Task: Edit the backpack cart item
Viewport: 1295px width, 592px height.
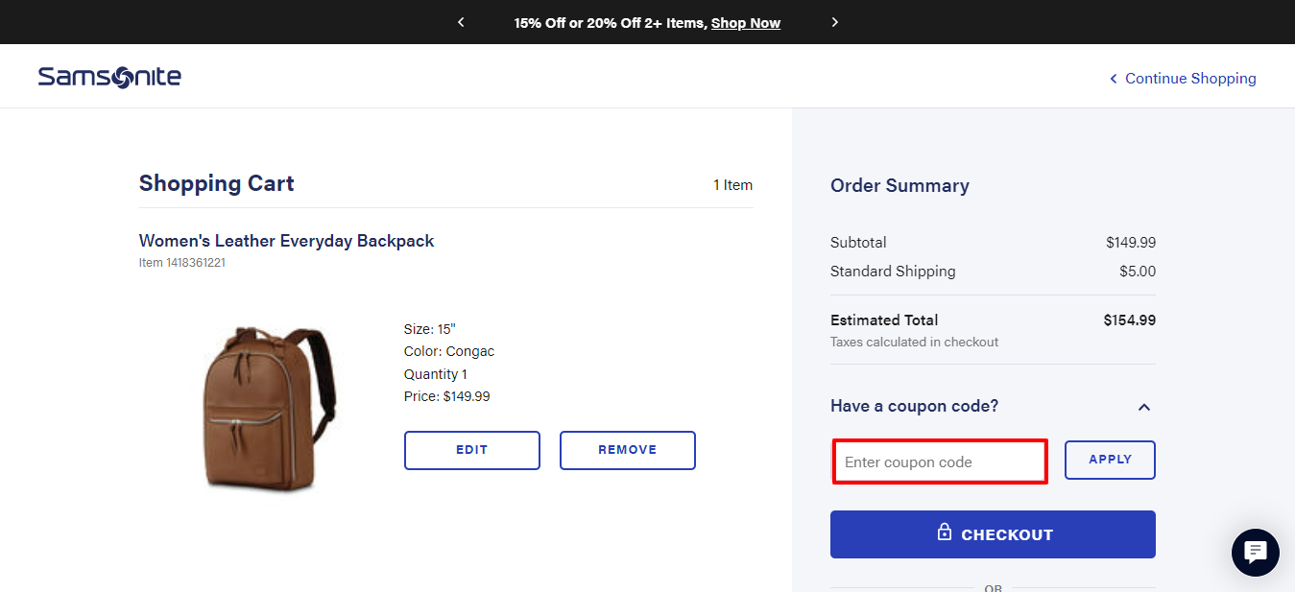Action: tap(472, 450)
